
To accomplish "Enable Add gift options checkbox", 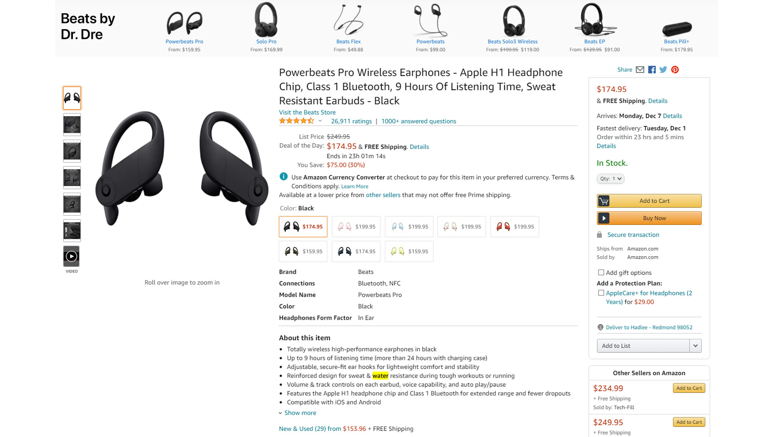I will [601, 273].
